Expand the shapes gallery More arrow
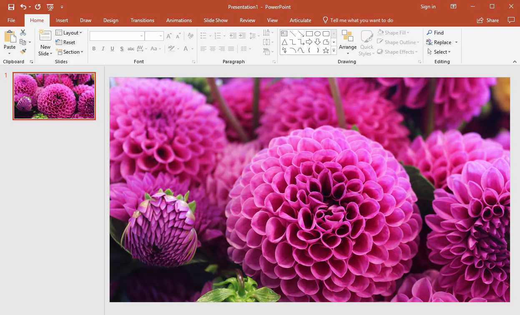Image resolution: width=520 pixels, height=315 pixels. click(x=334, y=51)
